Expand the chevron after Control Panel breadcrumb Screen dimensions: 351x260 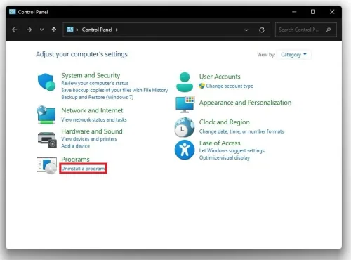pyautogui.click(x=117, y=30)
